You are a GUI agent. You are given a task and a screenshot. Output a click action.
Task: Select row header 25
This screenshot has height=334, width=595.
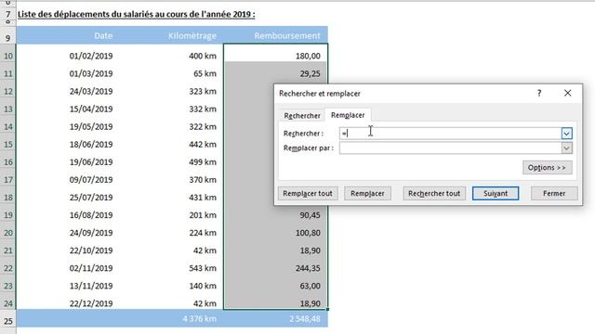[8, 321]
